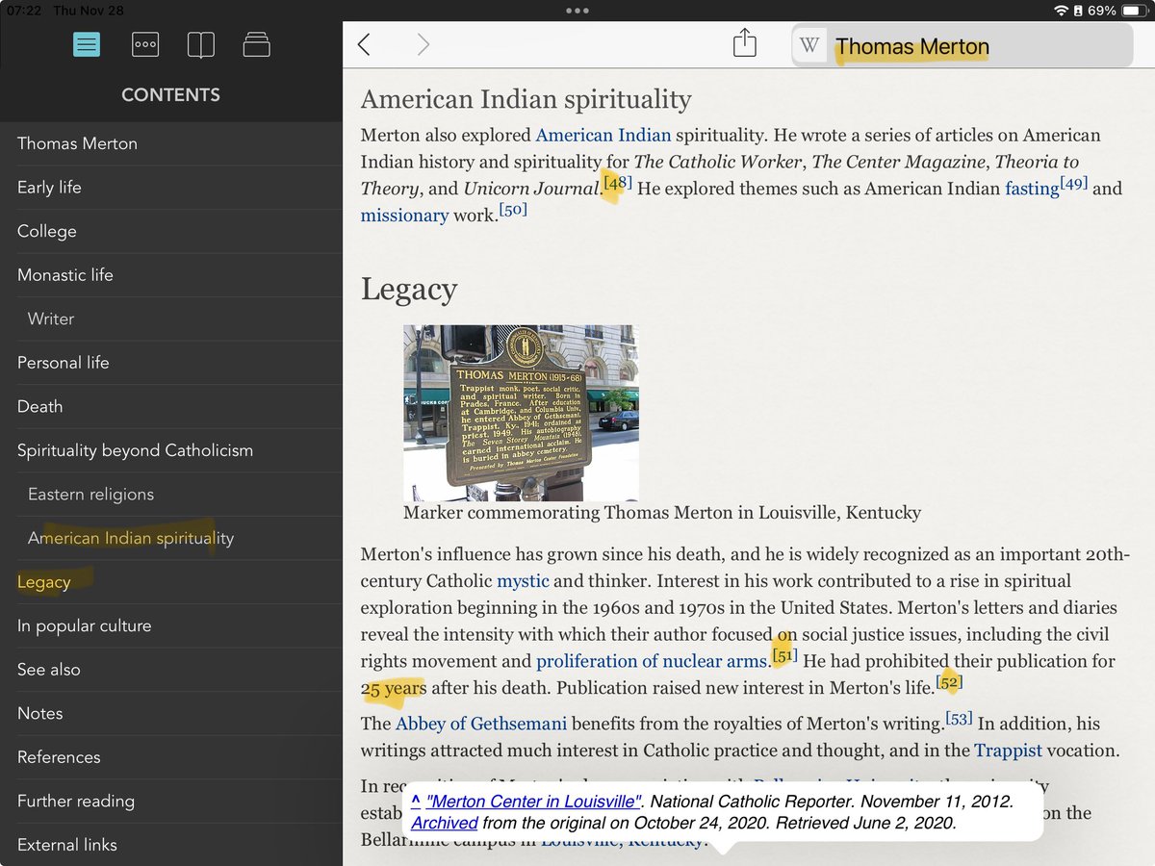Tap footnote reference 51
Image resolution: width=1155 pixels, height=866 pixels.
click(784, 655)
